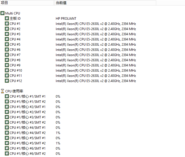Click the Multi CPU section chip icon
The height and width of the screenshot is (157, 185).
[2, 13]
